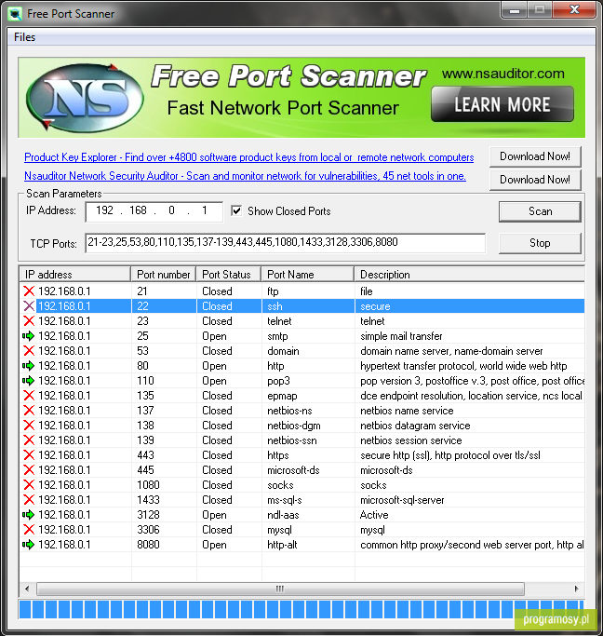Sort by the Port Status column header
Viewport: 603px width, 636px height.
pos(229,275)
